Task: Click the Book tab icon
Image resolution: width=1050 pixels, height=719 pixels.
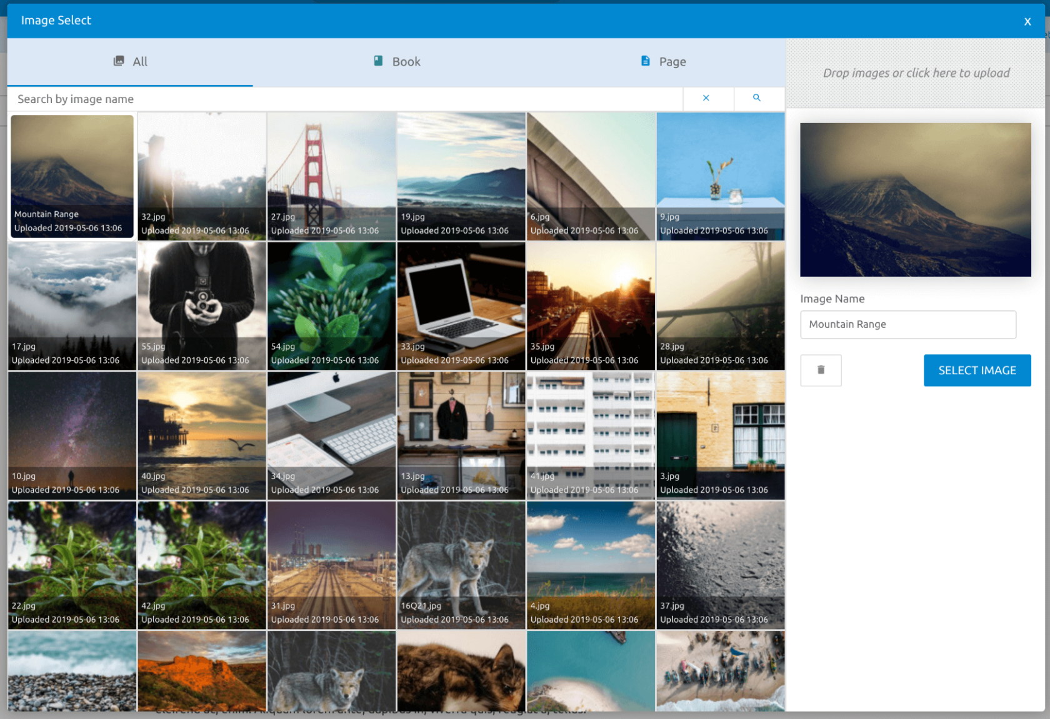Action: pos(378,61)
